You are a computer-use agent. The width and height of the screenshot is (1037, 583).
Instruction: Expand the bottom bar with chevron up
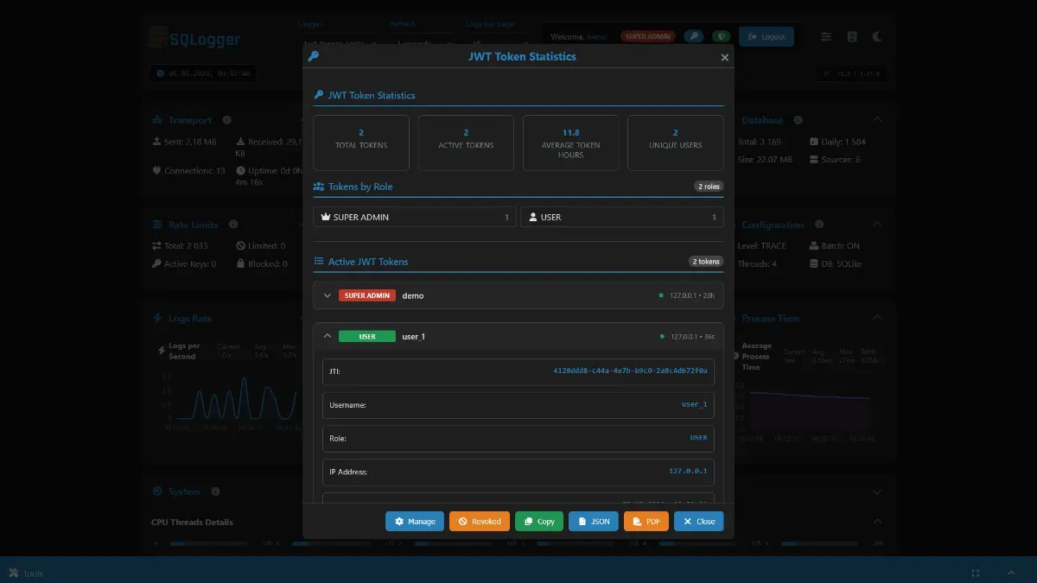[x=1011, y=573]
